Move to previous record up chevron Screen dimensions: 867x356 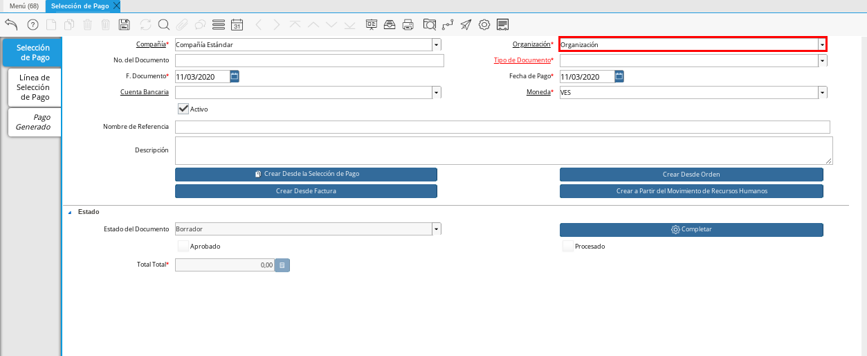tap(313, 24)
